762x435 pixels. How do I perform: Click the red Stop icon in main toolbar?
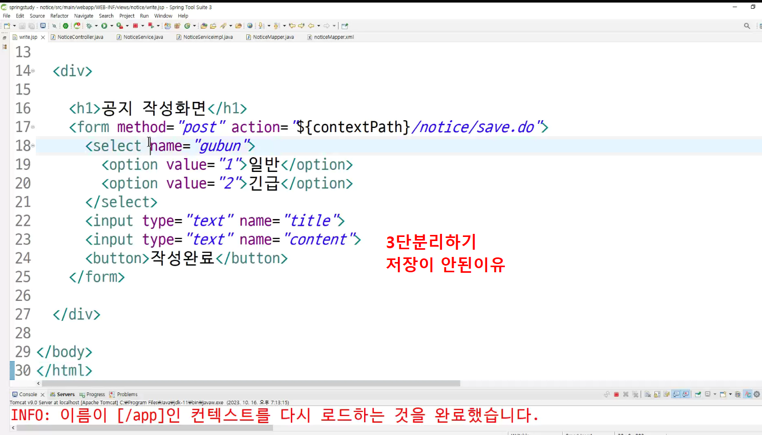(x=135, y=26)
